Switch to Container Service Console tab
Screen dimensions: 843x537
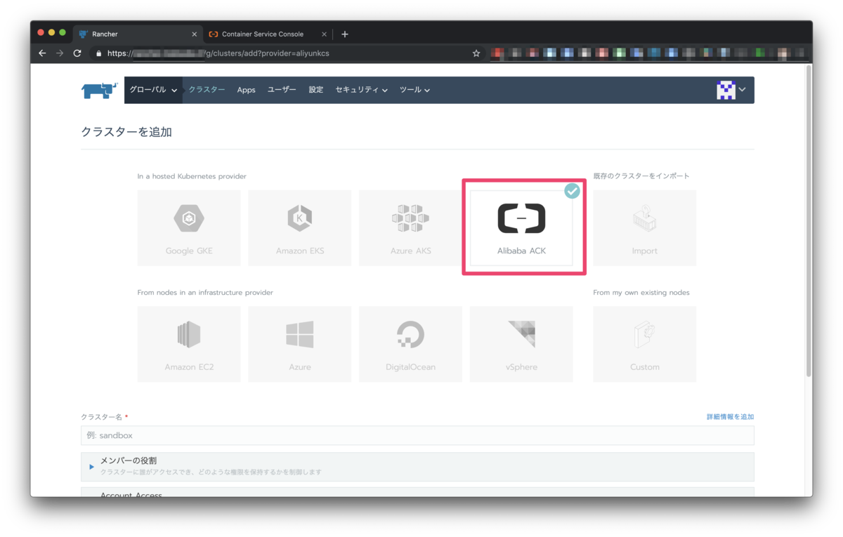point(267,34)
